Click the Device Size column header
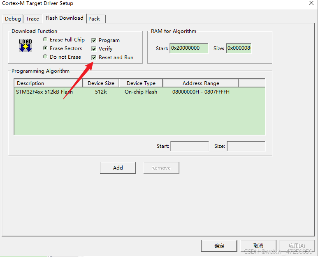The height and width of the screenshot is (257, 318). click(x=101, y=83)
